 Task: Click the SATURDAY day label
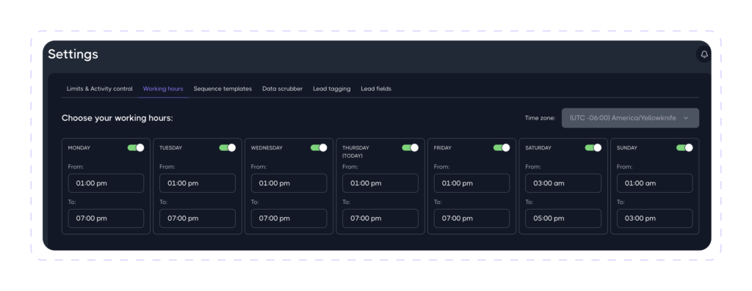click(x=538, y=148)
